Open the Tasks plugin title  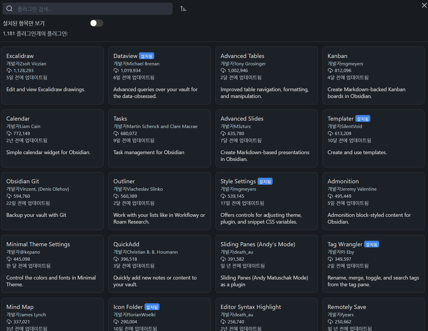click(x=120, y=119)
